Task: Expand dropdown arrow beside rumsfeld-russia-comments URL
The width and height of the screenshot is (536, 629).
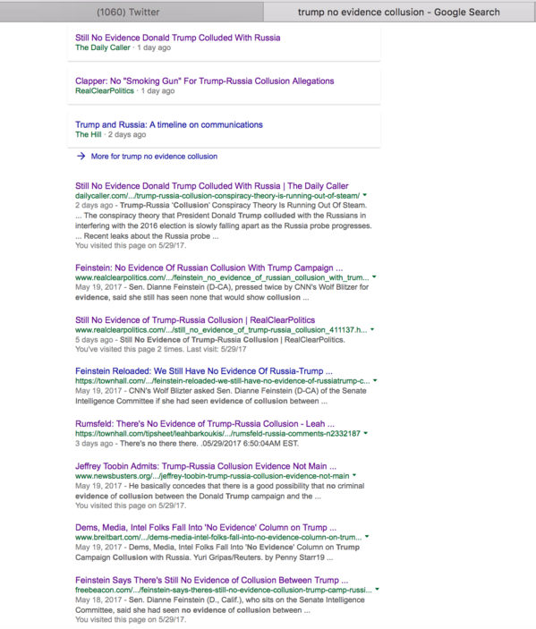Action: 365,433
